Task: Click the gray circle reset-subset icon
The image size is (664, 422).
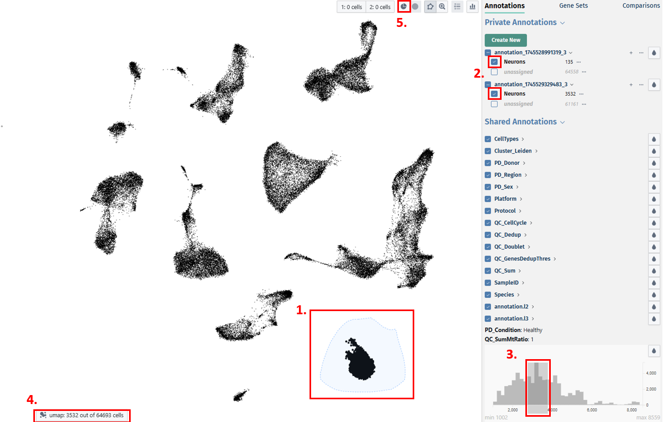Action: tap(415, 7)
